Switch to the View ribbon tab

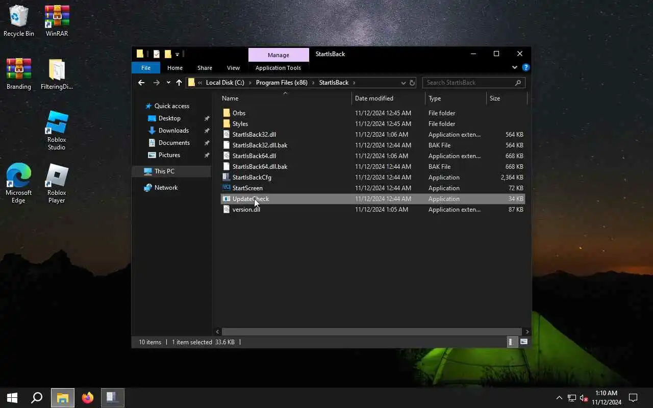pos(233,68)
